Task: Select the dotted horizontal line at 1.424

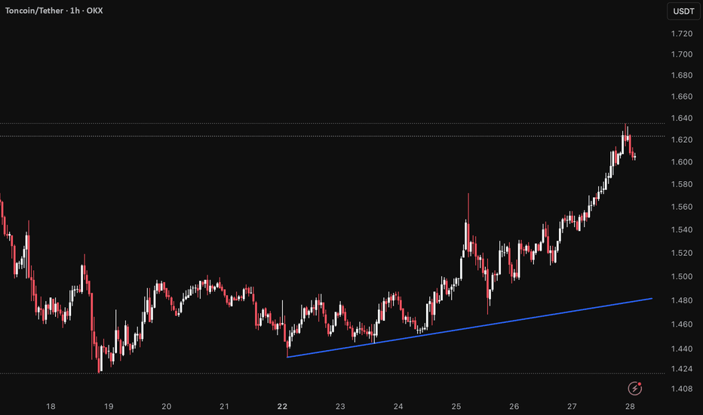Action: [x=332, y=373]
